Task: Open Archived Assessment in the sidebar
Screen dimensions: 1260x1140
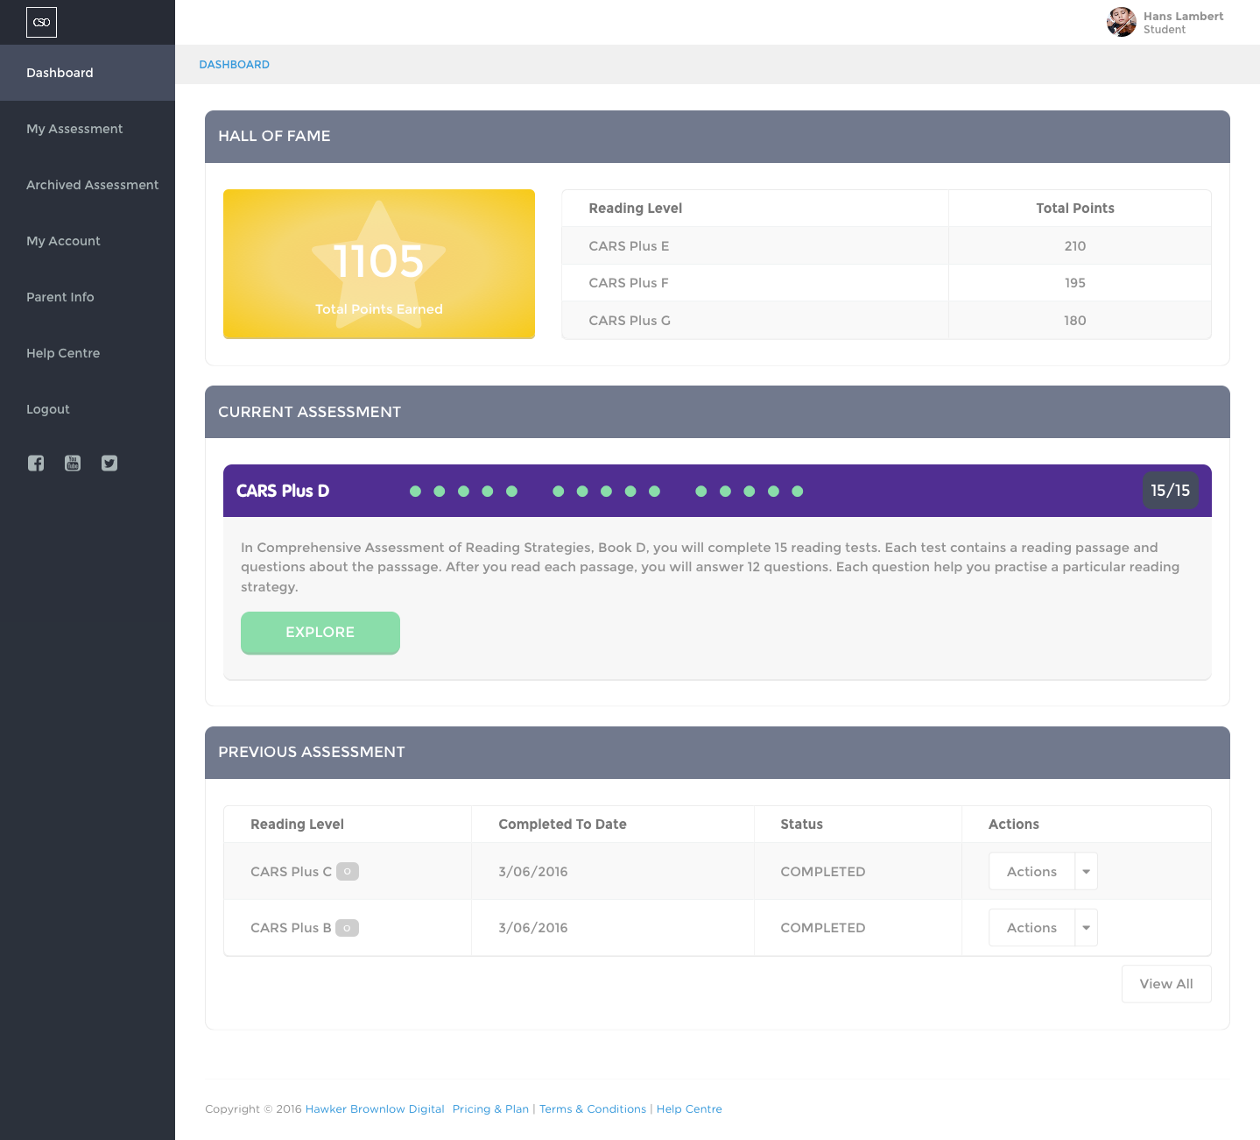Action: pyautogui.click(x=88, y=185)
